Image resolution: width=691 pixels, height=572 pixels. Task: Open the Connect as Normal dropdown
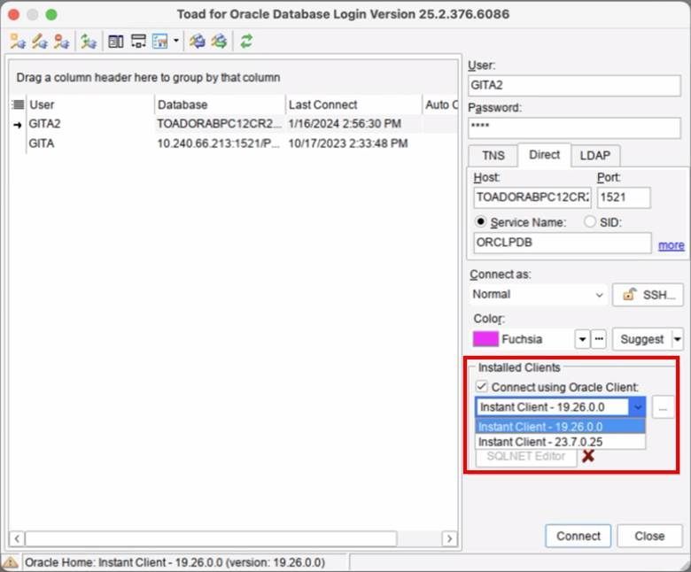click(x=539, y=294)
